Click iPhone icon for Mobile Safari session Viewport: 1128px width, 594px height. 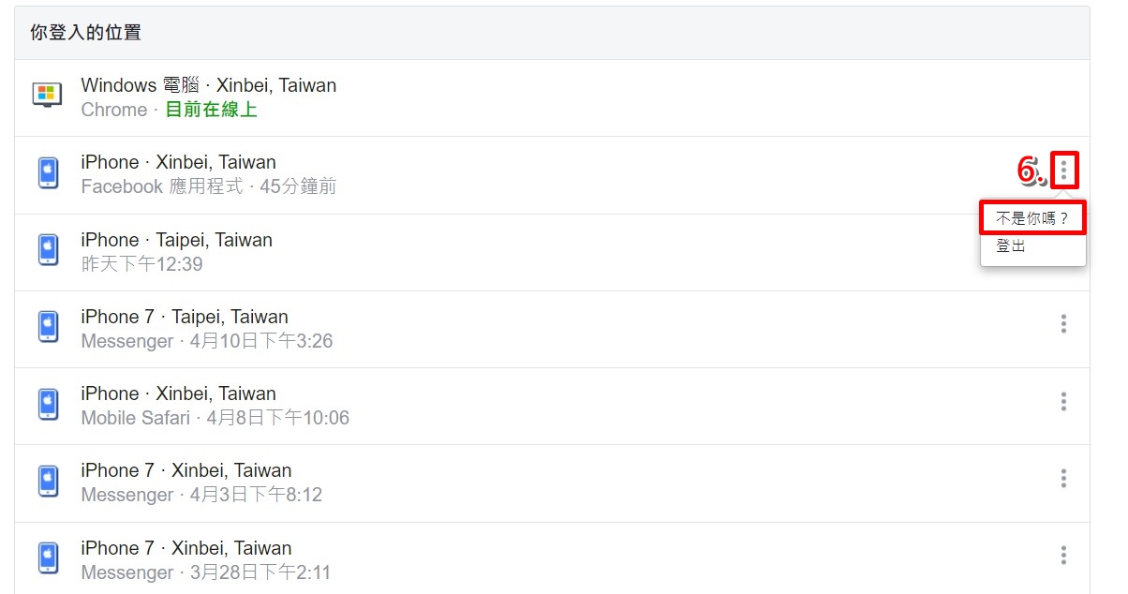(48, 403)
